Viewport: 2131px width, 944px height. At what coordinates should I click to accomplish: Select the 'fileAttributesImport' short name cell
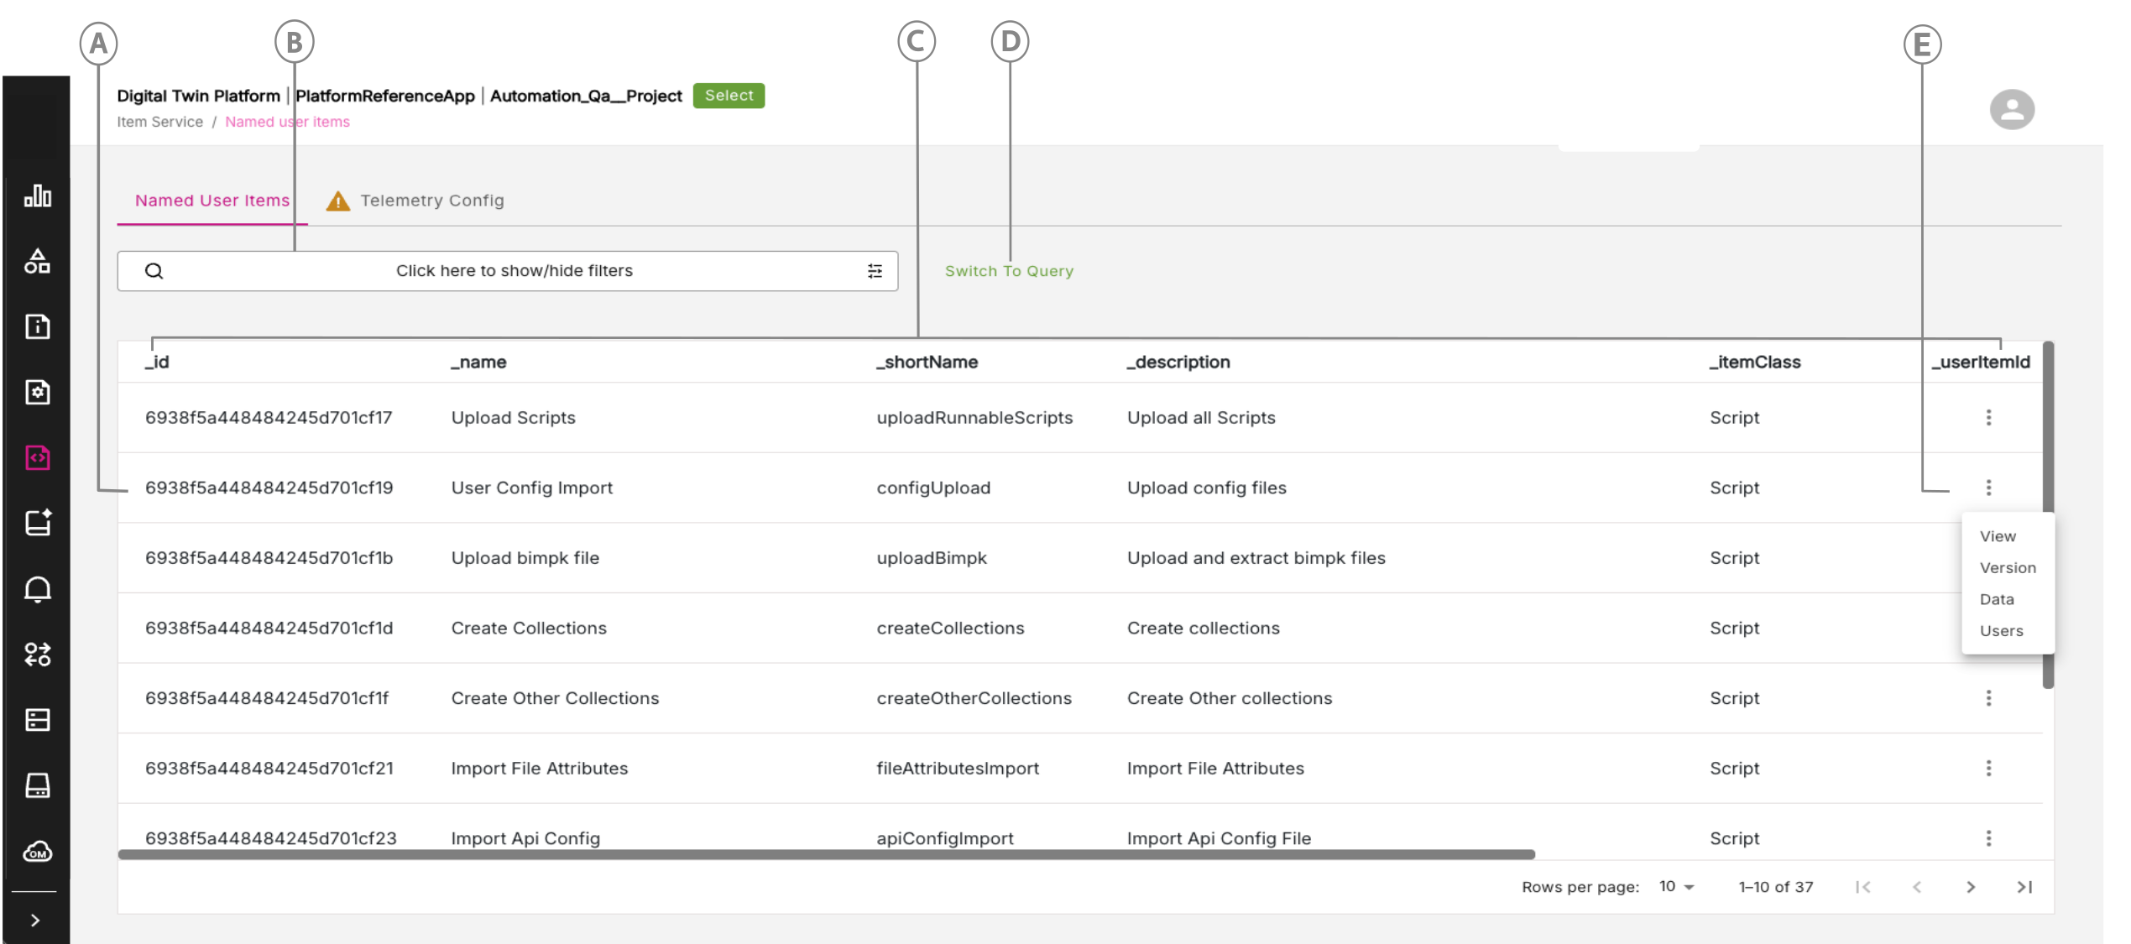tap(958, 769)
